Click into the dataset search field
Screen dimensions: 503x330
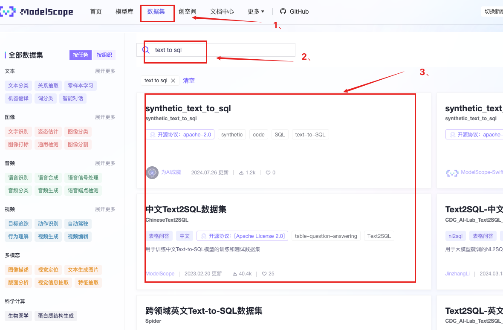click(222, 50)
